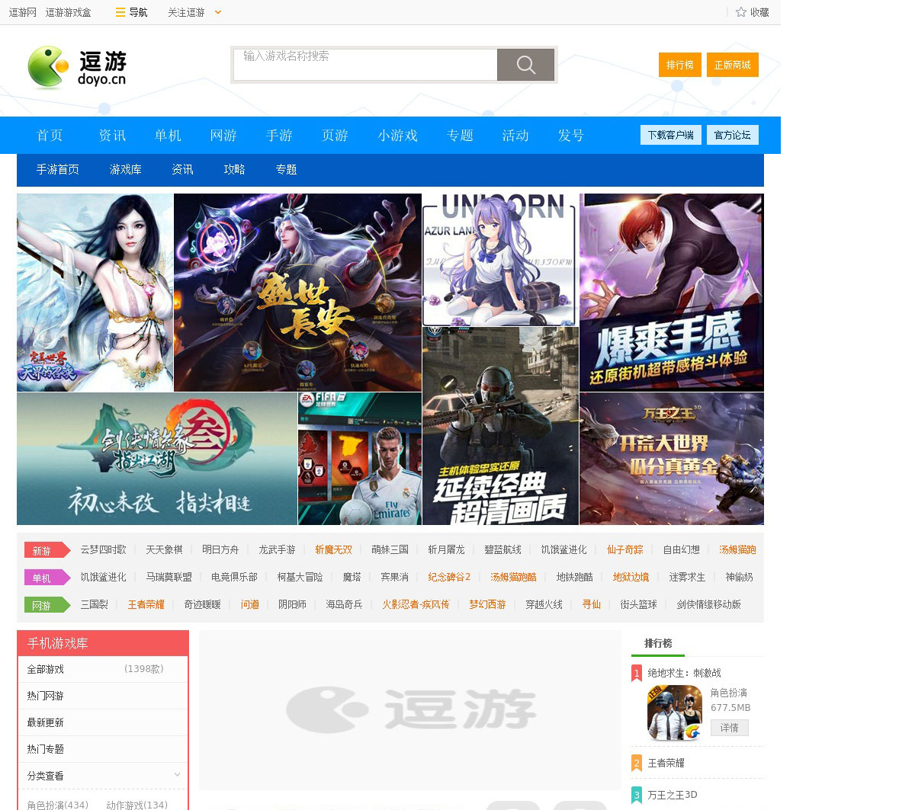Open the 单机 navigation item
Viewport: 915px width, 810px height.
[168, 136]
